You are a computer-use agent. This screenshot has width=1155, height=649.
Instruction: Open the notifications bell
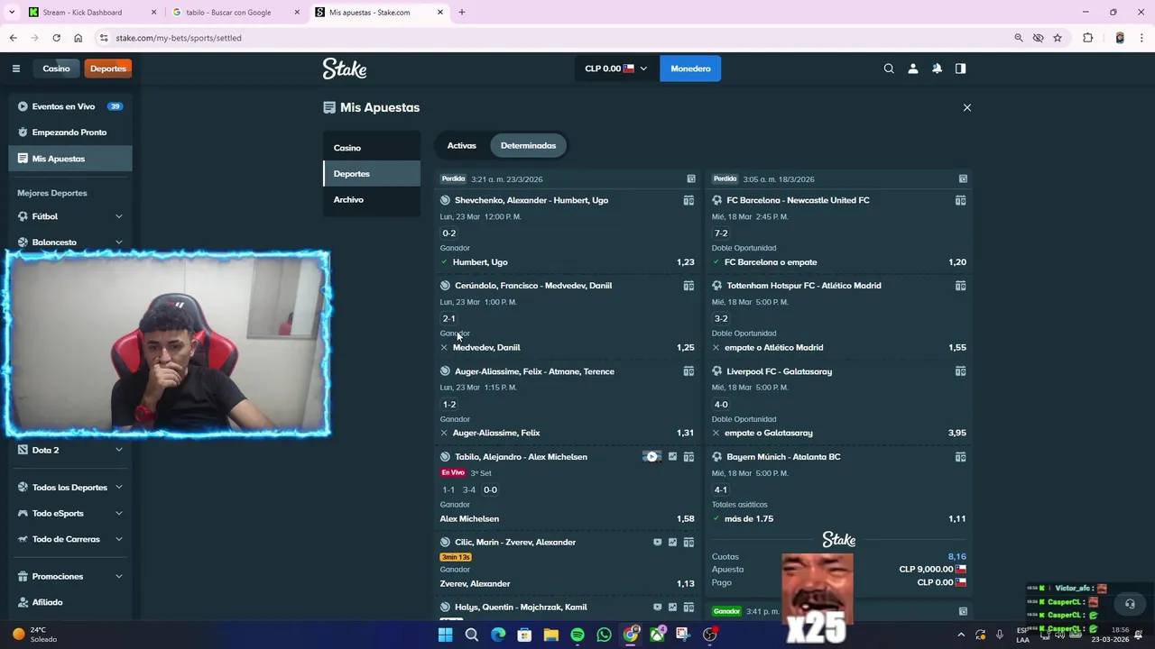point(937,69)
